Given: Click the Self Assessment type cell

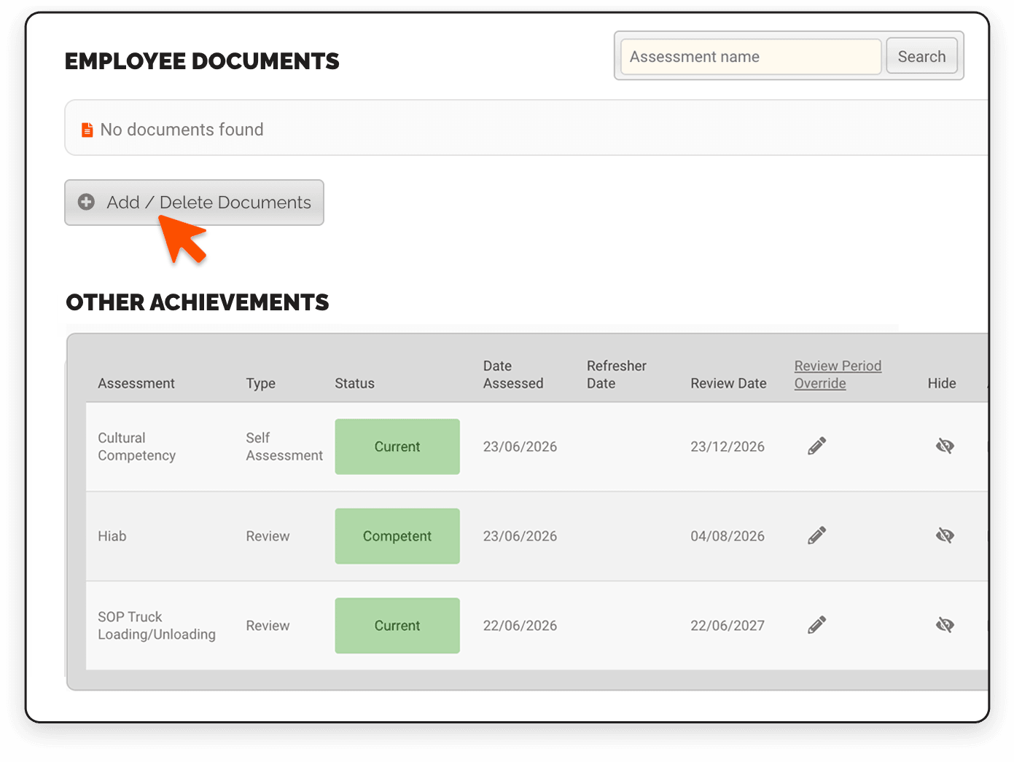Looking at the screenshot, I should click(x=284, y=447).
